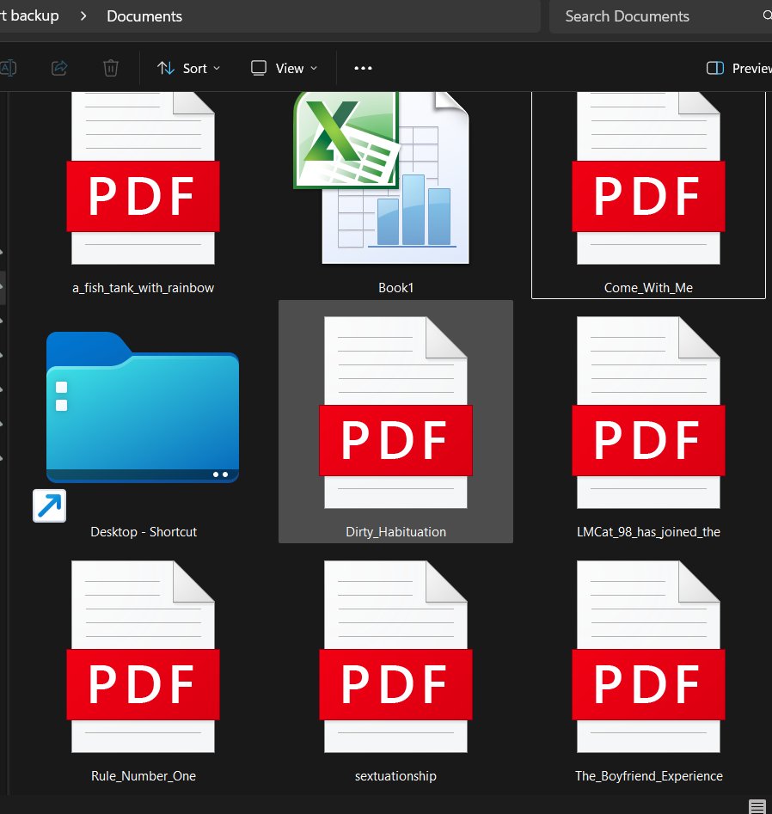Open the View dropdown

click(284, 68)
